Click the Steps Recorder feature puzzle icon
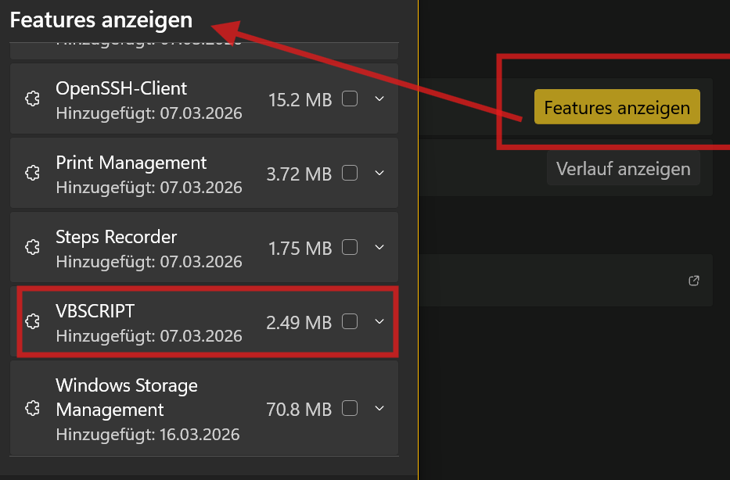The height and width of the screenshot is (480, 730). [33, 247]
